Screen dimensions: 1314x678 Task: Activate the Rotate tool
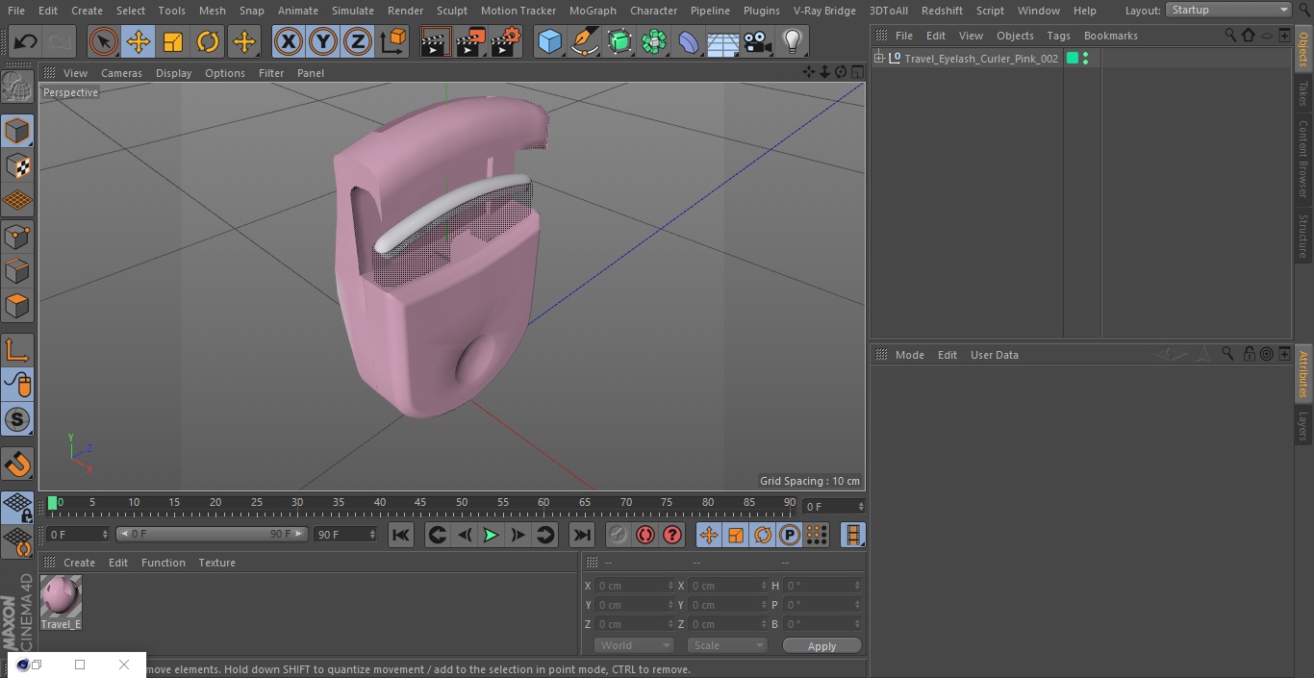pyautogui.click(x=208, y=41)
